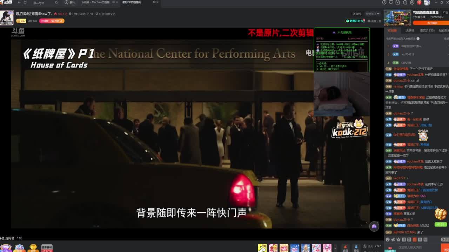Open the emoji picker in chat toolbar
This screenshot has width=449, height=252.
click(x=388, y=239)
